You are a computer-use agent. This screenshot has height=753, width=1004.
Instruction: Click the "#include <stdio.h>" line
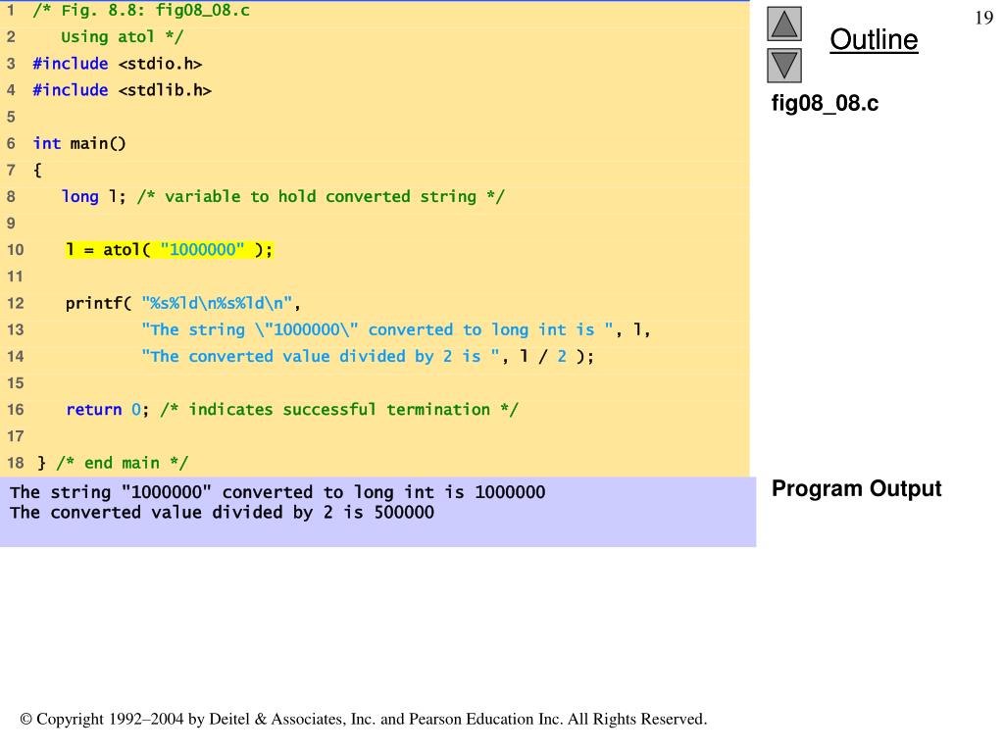tap(118, 64)
